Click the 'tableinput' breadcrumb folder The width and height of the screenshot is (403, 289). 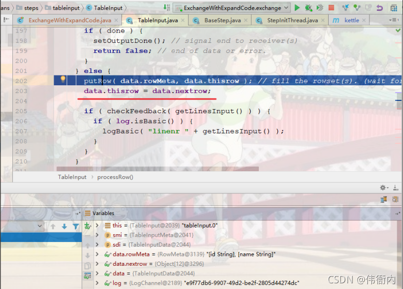tap(63, 8)
